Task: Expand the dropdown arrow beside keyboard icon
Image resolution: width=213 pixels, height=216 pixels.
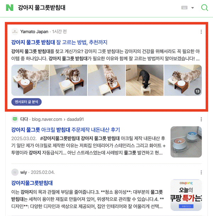Action: (x=192, y=8)
